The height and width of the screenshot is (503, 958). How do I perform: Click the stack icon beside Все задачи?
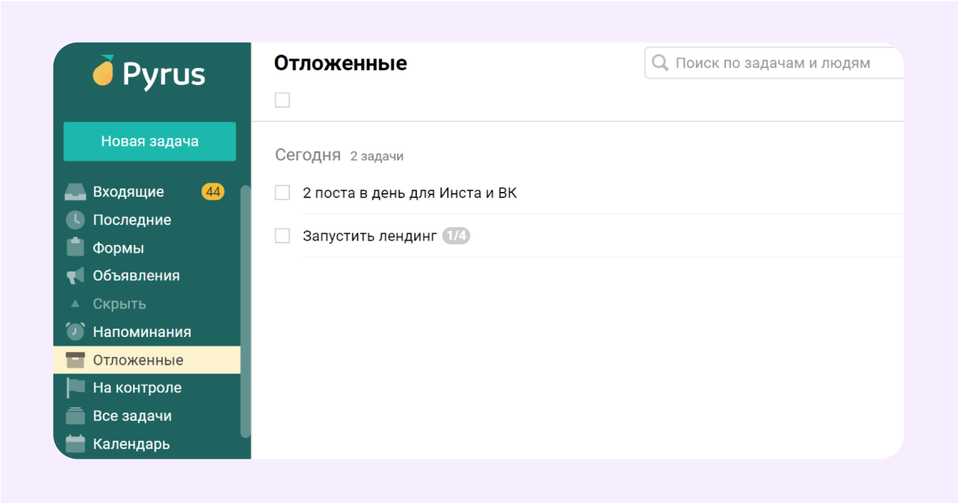click(75, 416)
